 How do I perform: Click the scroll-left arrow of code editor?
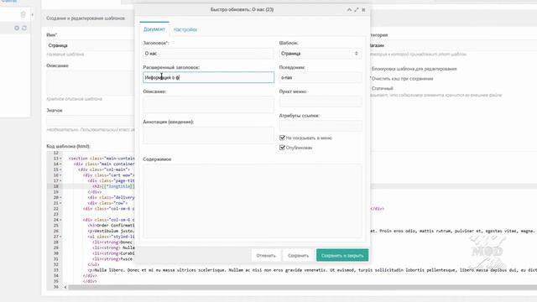[x=65, y=287]
